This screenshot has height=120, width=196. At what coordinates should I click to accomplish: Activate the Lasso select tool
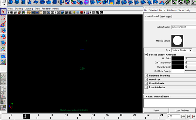pyautogui.click(x=3, y=18)
